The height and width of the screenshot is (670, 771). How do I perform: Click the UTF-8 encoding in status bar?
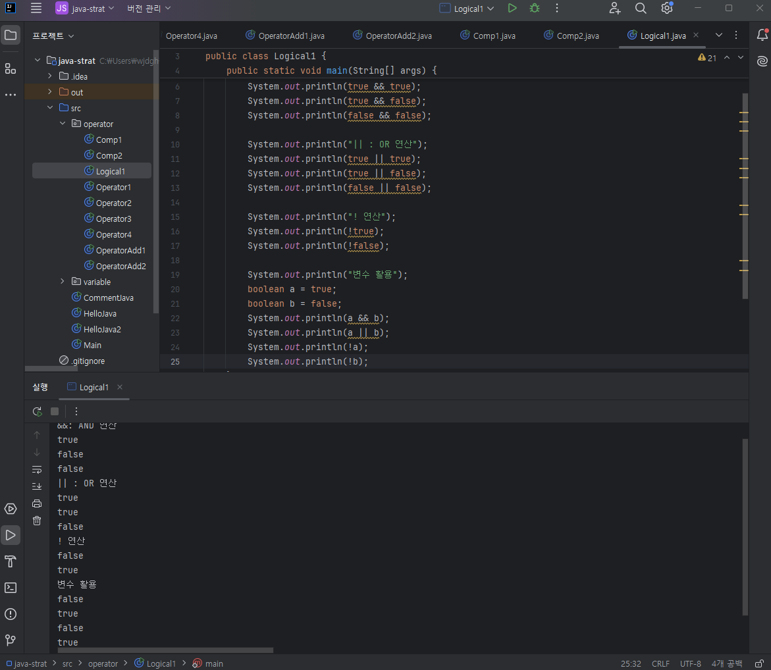(691, 663)
